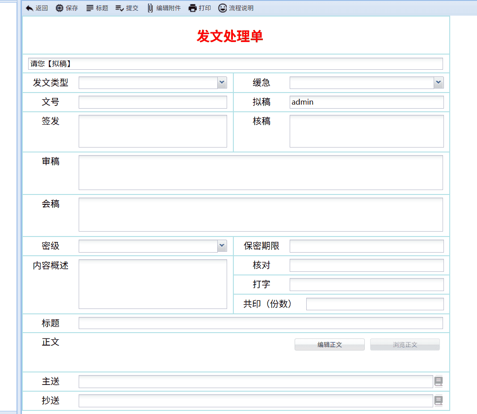Viewport: 477px width, 414px height.
Task: Focus the 审稿 text area
Action: tap(261, 173)
